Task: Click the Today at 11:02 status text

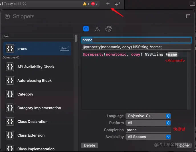Action: click(x=15, y=4)
